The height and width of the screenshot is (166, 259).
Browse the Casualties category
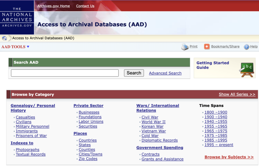[26, 117]
